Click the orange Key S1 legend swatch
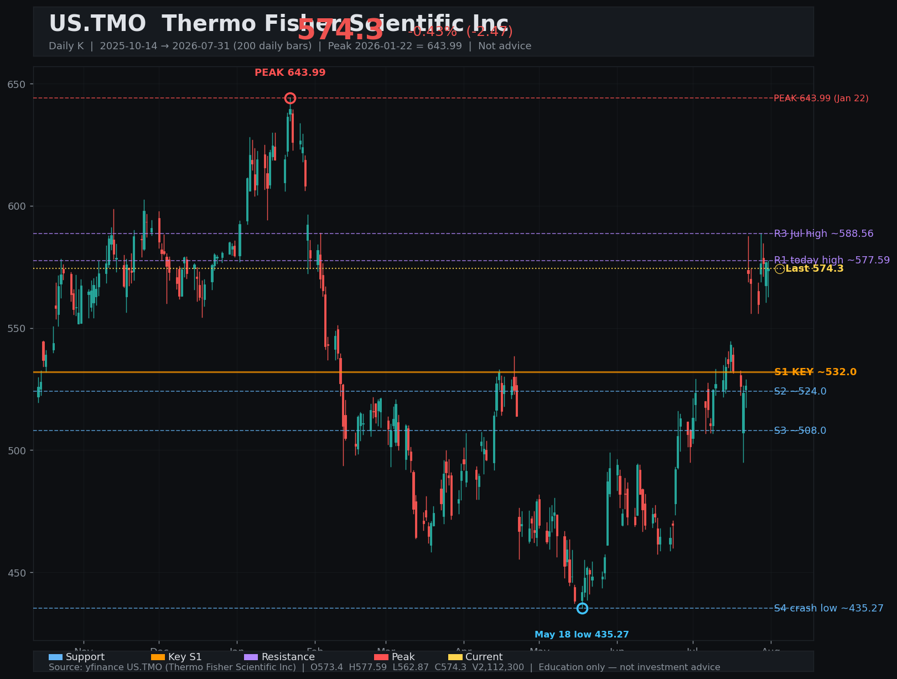This screenshot has width=897, height=679. click(x=158, y=657)
